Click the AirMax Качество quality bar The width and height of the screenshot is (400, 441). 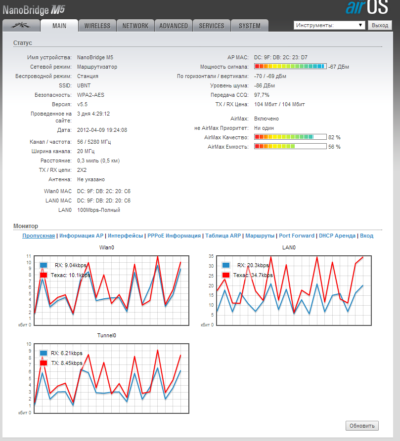tap(290, 137)
